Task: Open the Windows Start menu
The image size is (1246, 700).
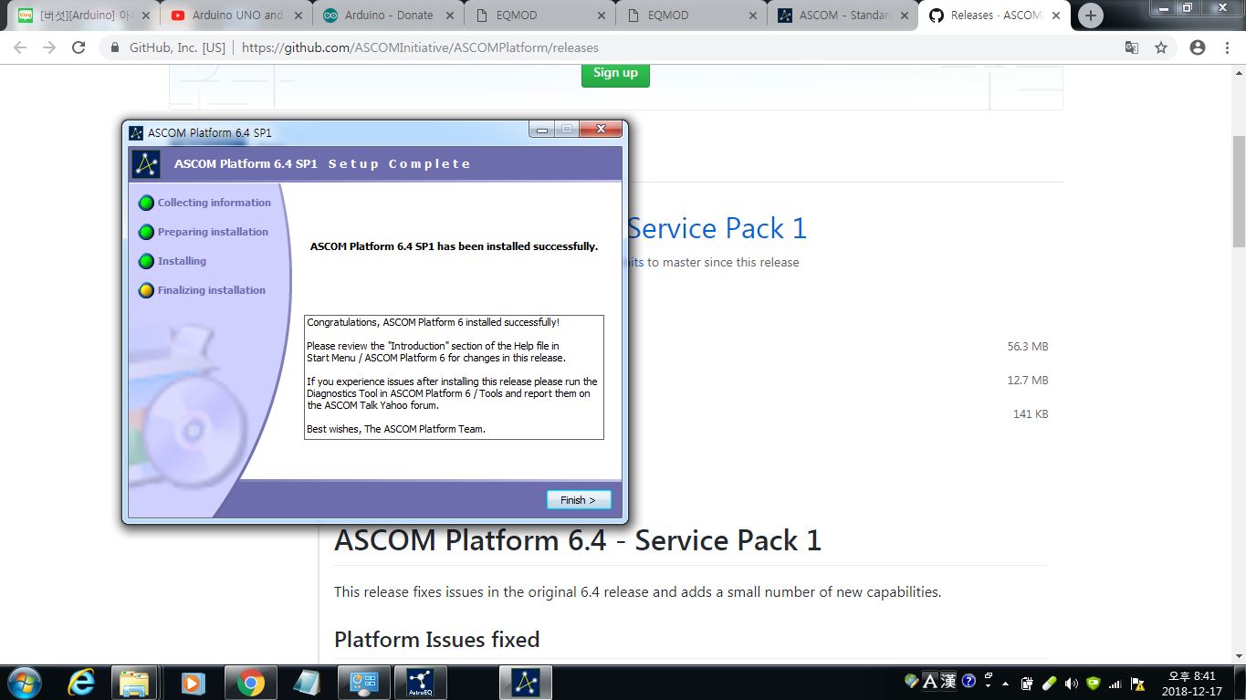Action: 23,683
